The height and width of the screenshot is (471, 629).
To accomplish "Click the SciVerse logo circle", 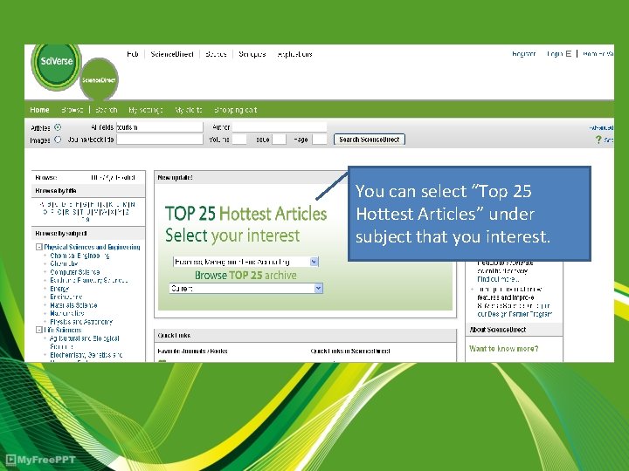I will 56,64.
